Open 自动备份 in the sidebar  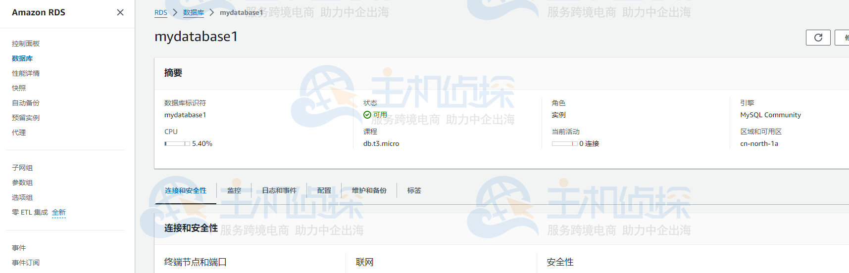(x=26, y=103)
